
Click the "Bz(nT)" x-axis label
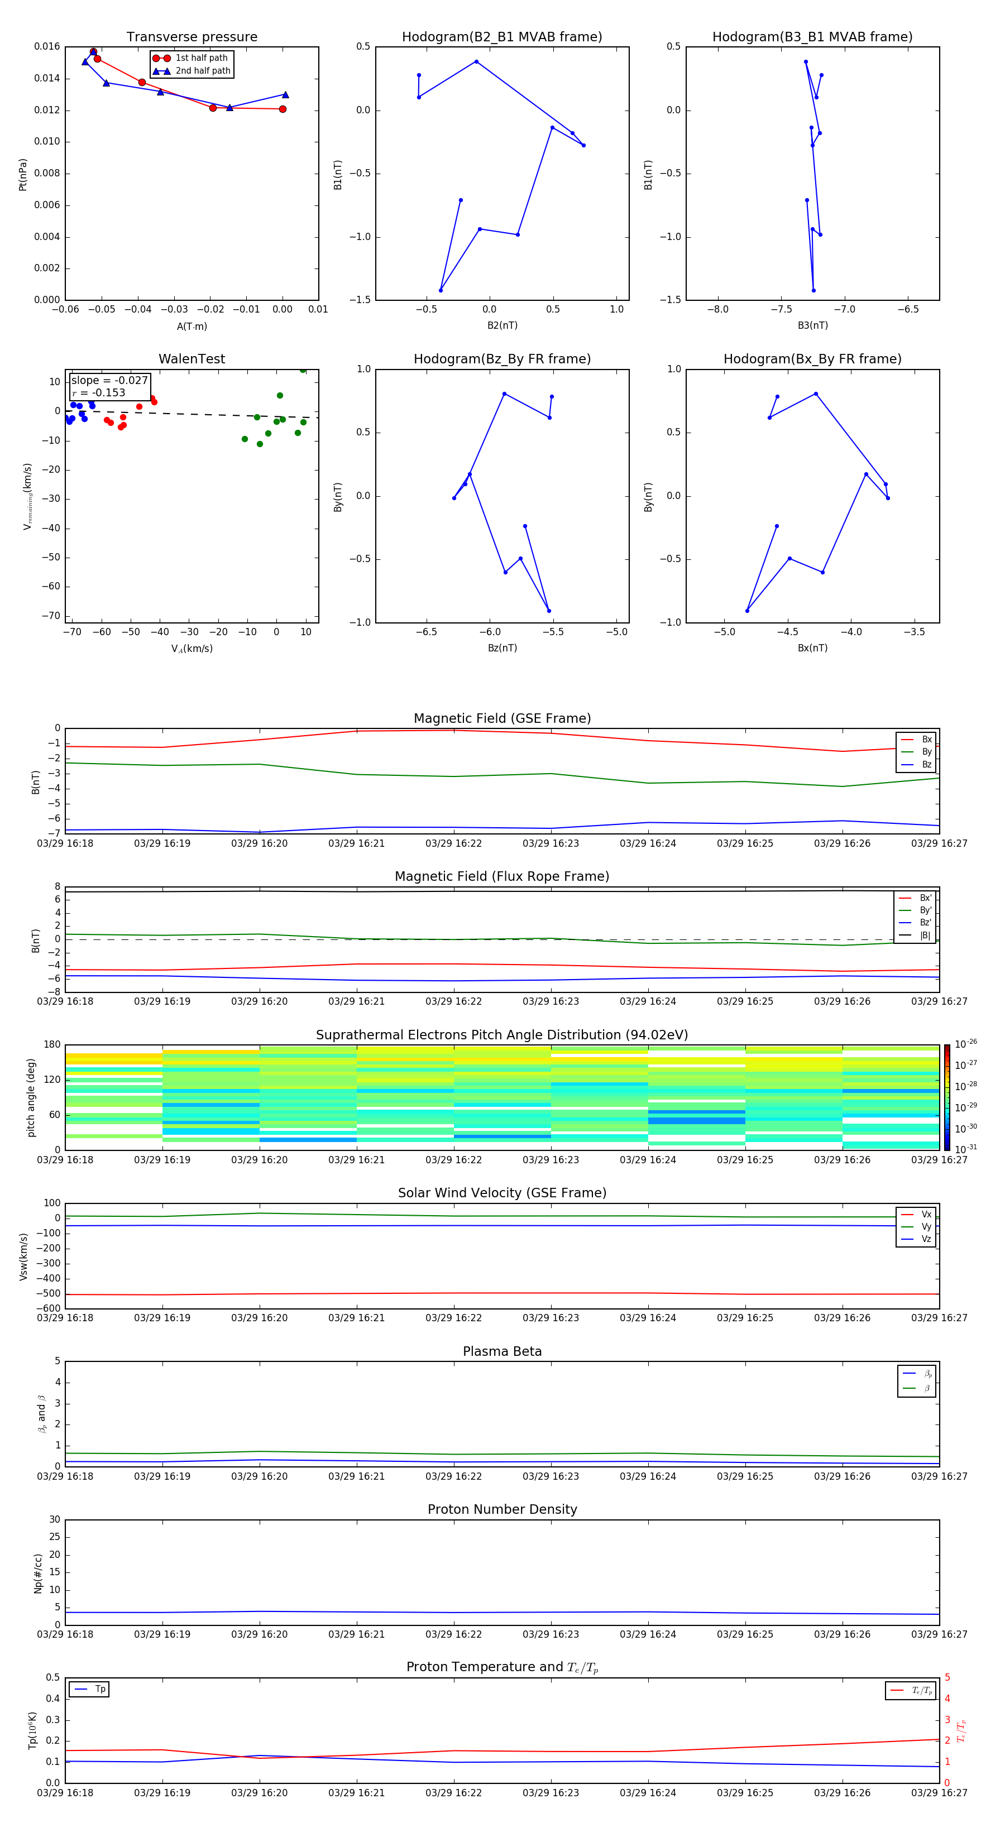click(502, 648)
